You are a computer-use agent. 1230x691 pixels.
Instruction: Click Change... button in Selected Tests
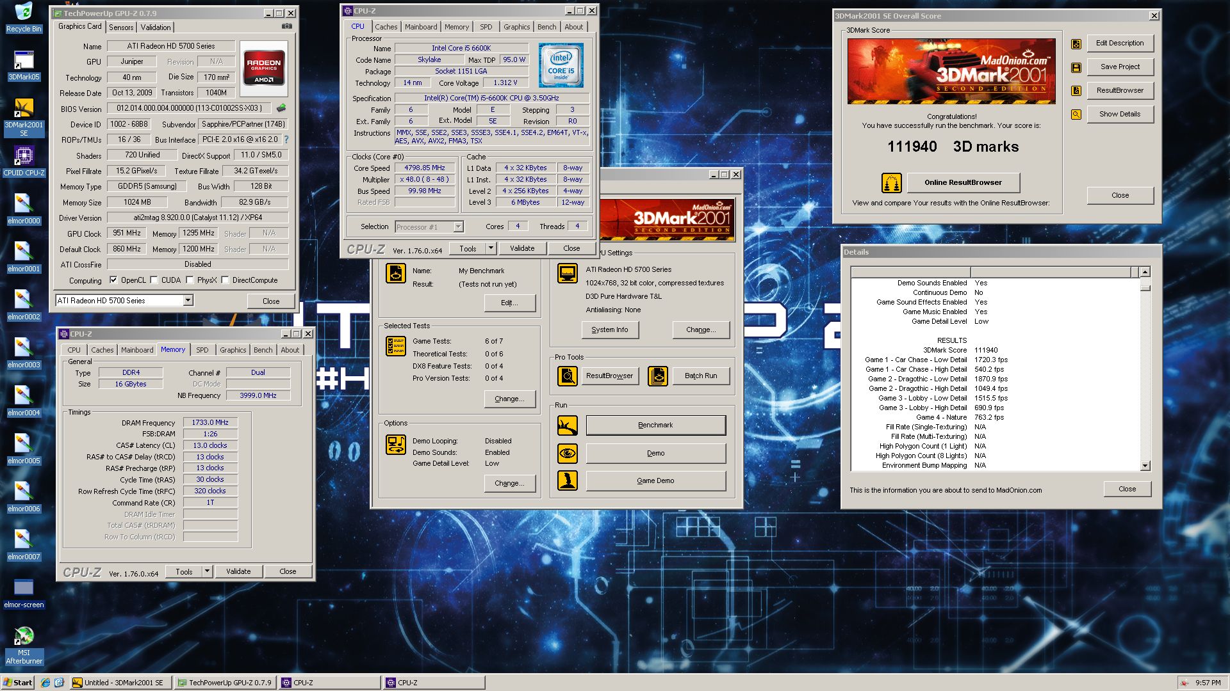pos(510,399)
